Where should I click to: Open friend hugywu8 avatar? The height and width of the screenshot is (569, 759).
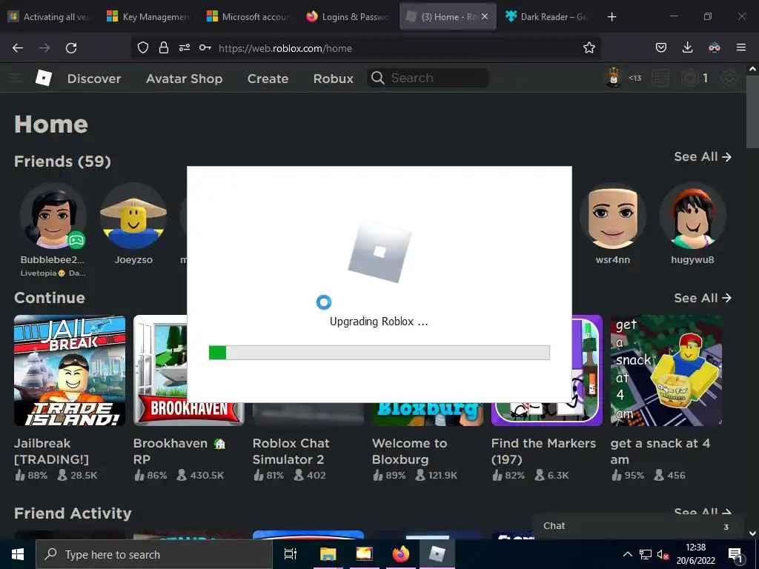point(693,216)
